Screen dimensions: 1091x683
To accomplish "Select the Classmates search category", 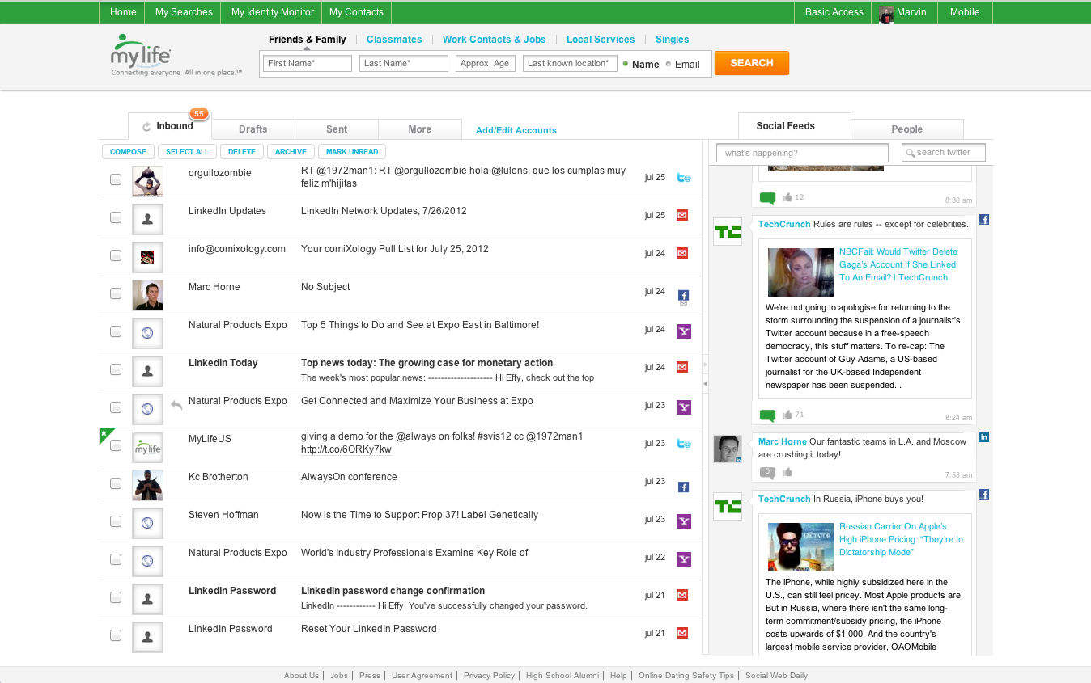I will pyautogui.click(x=394, y=40).
